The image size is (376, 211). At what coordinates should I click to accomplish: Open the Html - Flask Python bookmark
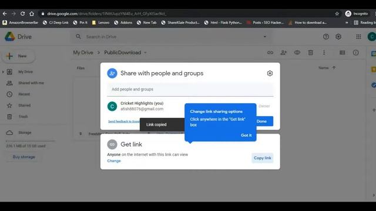(x=223, y=22)
